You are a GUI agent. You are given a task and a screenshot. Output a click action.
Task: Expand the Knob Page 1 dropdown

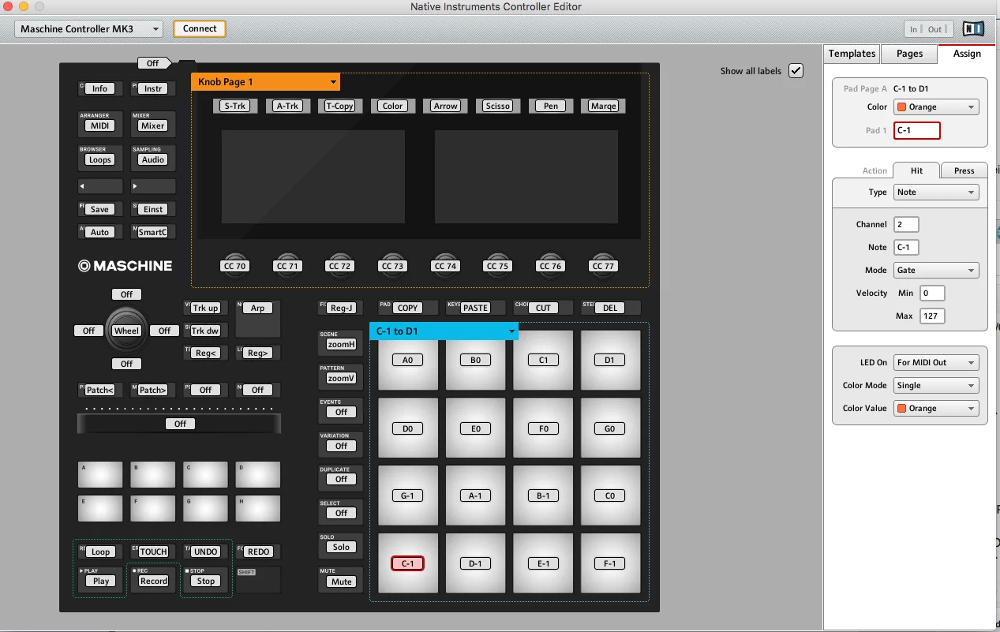(x=265, y=82)
